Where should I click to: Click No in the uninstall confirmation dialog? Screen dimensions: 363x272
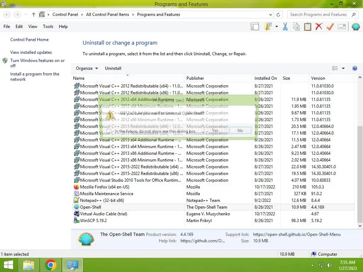(x=240, y=130)
